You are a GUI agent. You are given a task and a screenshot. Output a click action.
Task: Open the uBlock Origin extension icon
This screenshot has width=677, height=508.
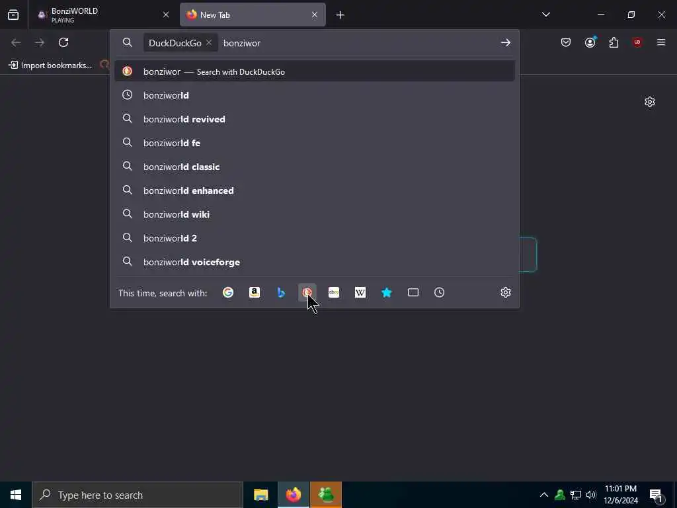click(x=637, y=42)
